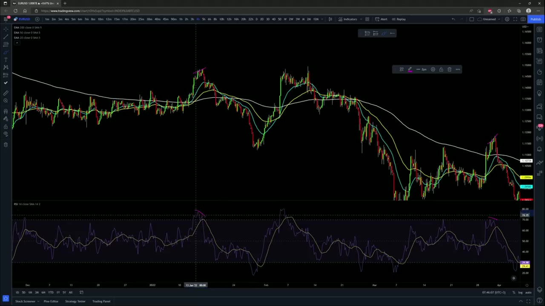Open the Trading Panel tab

[101, 301]
